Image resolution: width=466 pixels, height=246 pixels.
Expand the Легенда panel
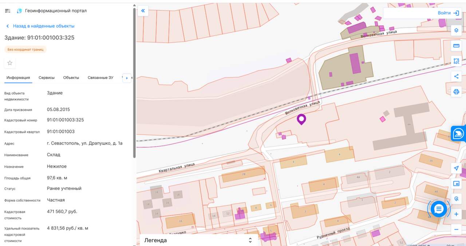pyautogui.click(x=198, y=240)
